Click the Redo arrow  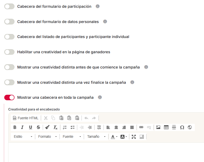94,118
